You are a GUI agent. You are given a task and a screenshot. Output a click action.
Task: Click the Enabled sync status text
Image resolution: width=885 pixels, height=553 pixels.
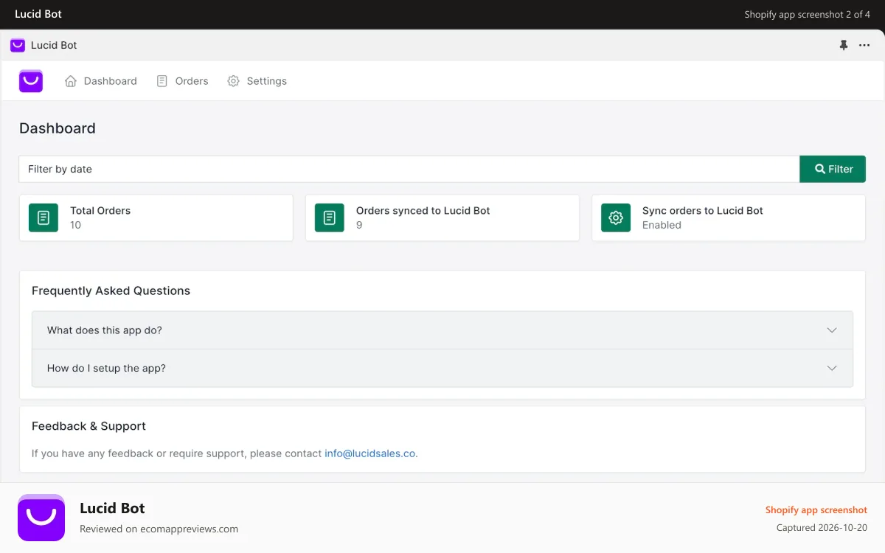(662, 225)
